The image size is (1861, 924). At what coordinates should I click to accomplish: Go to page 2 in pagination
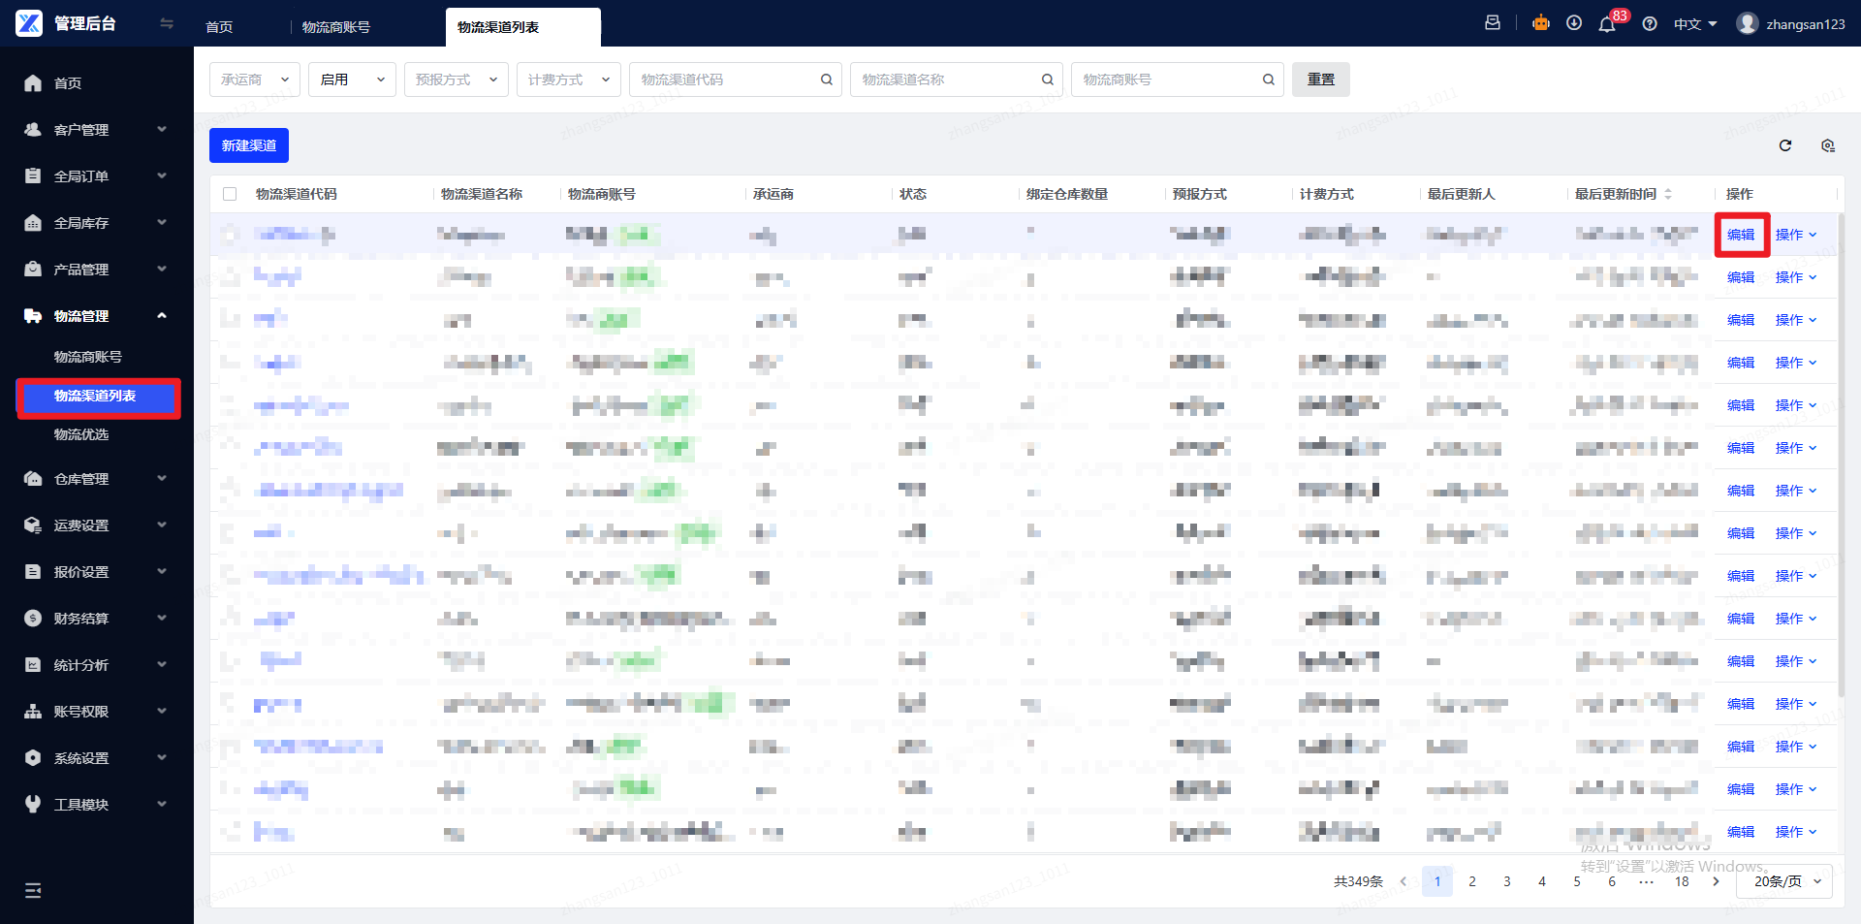coord(1472,881)
